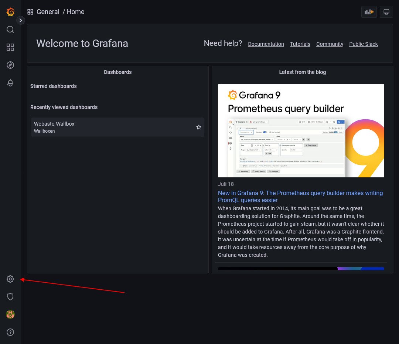This screenshot has width=399, height=344.
Task: Click the Add panel button
Action: tap(369, 12)
